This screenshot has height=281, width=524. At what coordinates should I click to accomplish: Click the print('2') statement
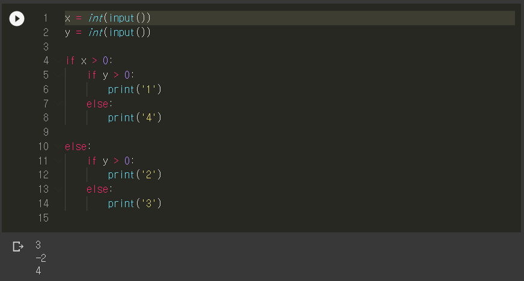point(135,175)
